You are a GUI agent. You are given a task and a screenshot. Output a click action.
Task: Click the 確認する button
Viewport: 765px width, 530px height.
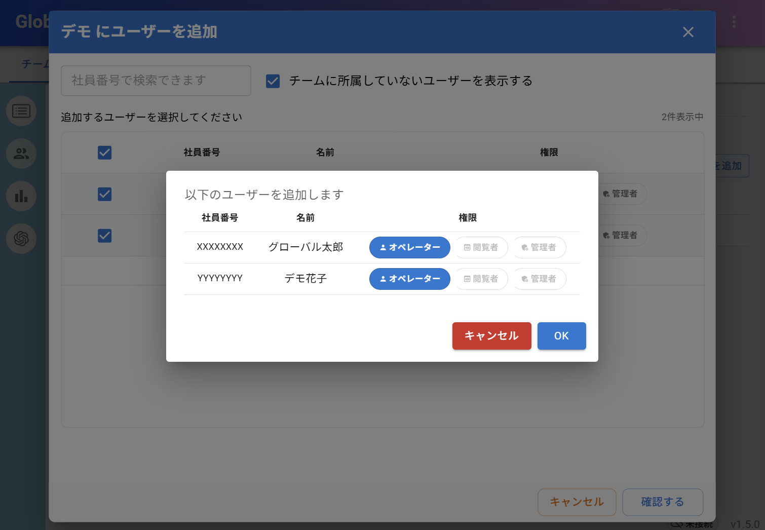click(662, 502)
